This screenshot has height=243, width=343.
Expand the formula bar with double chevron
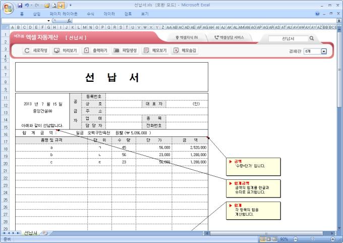tap(339, 21)
